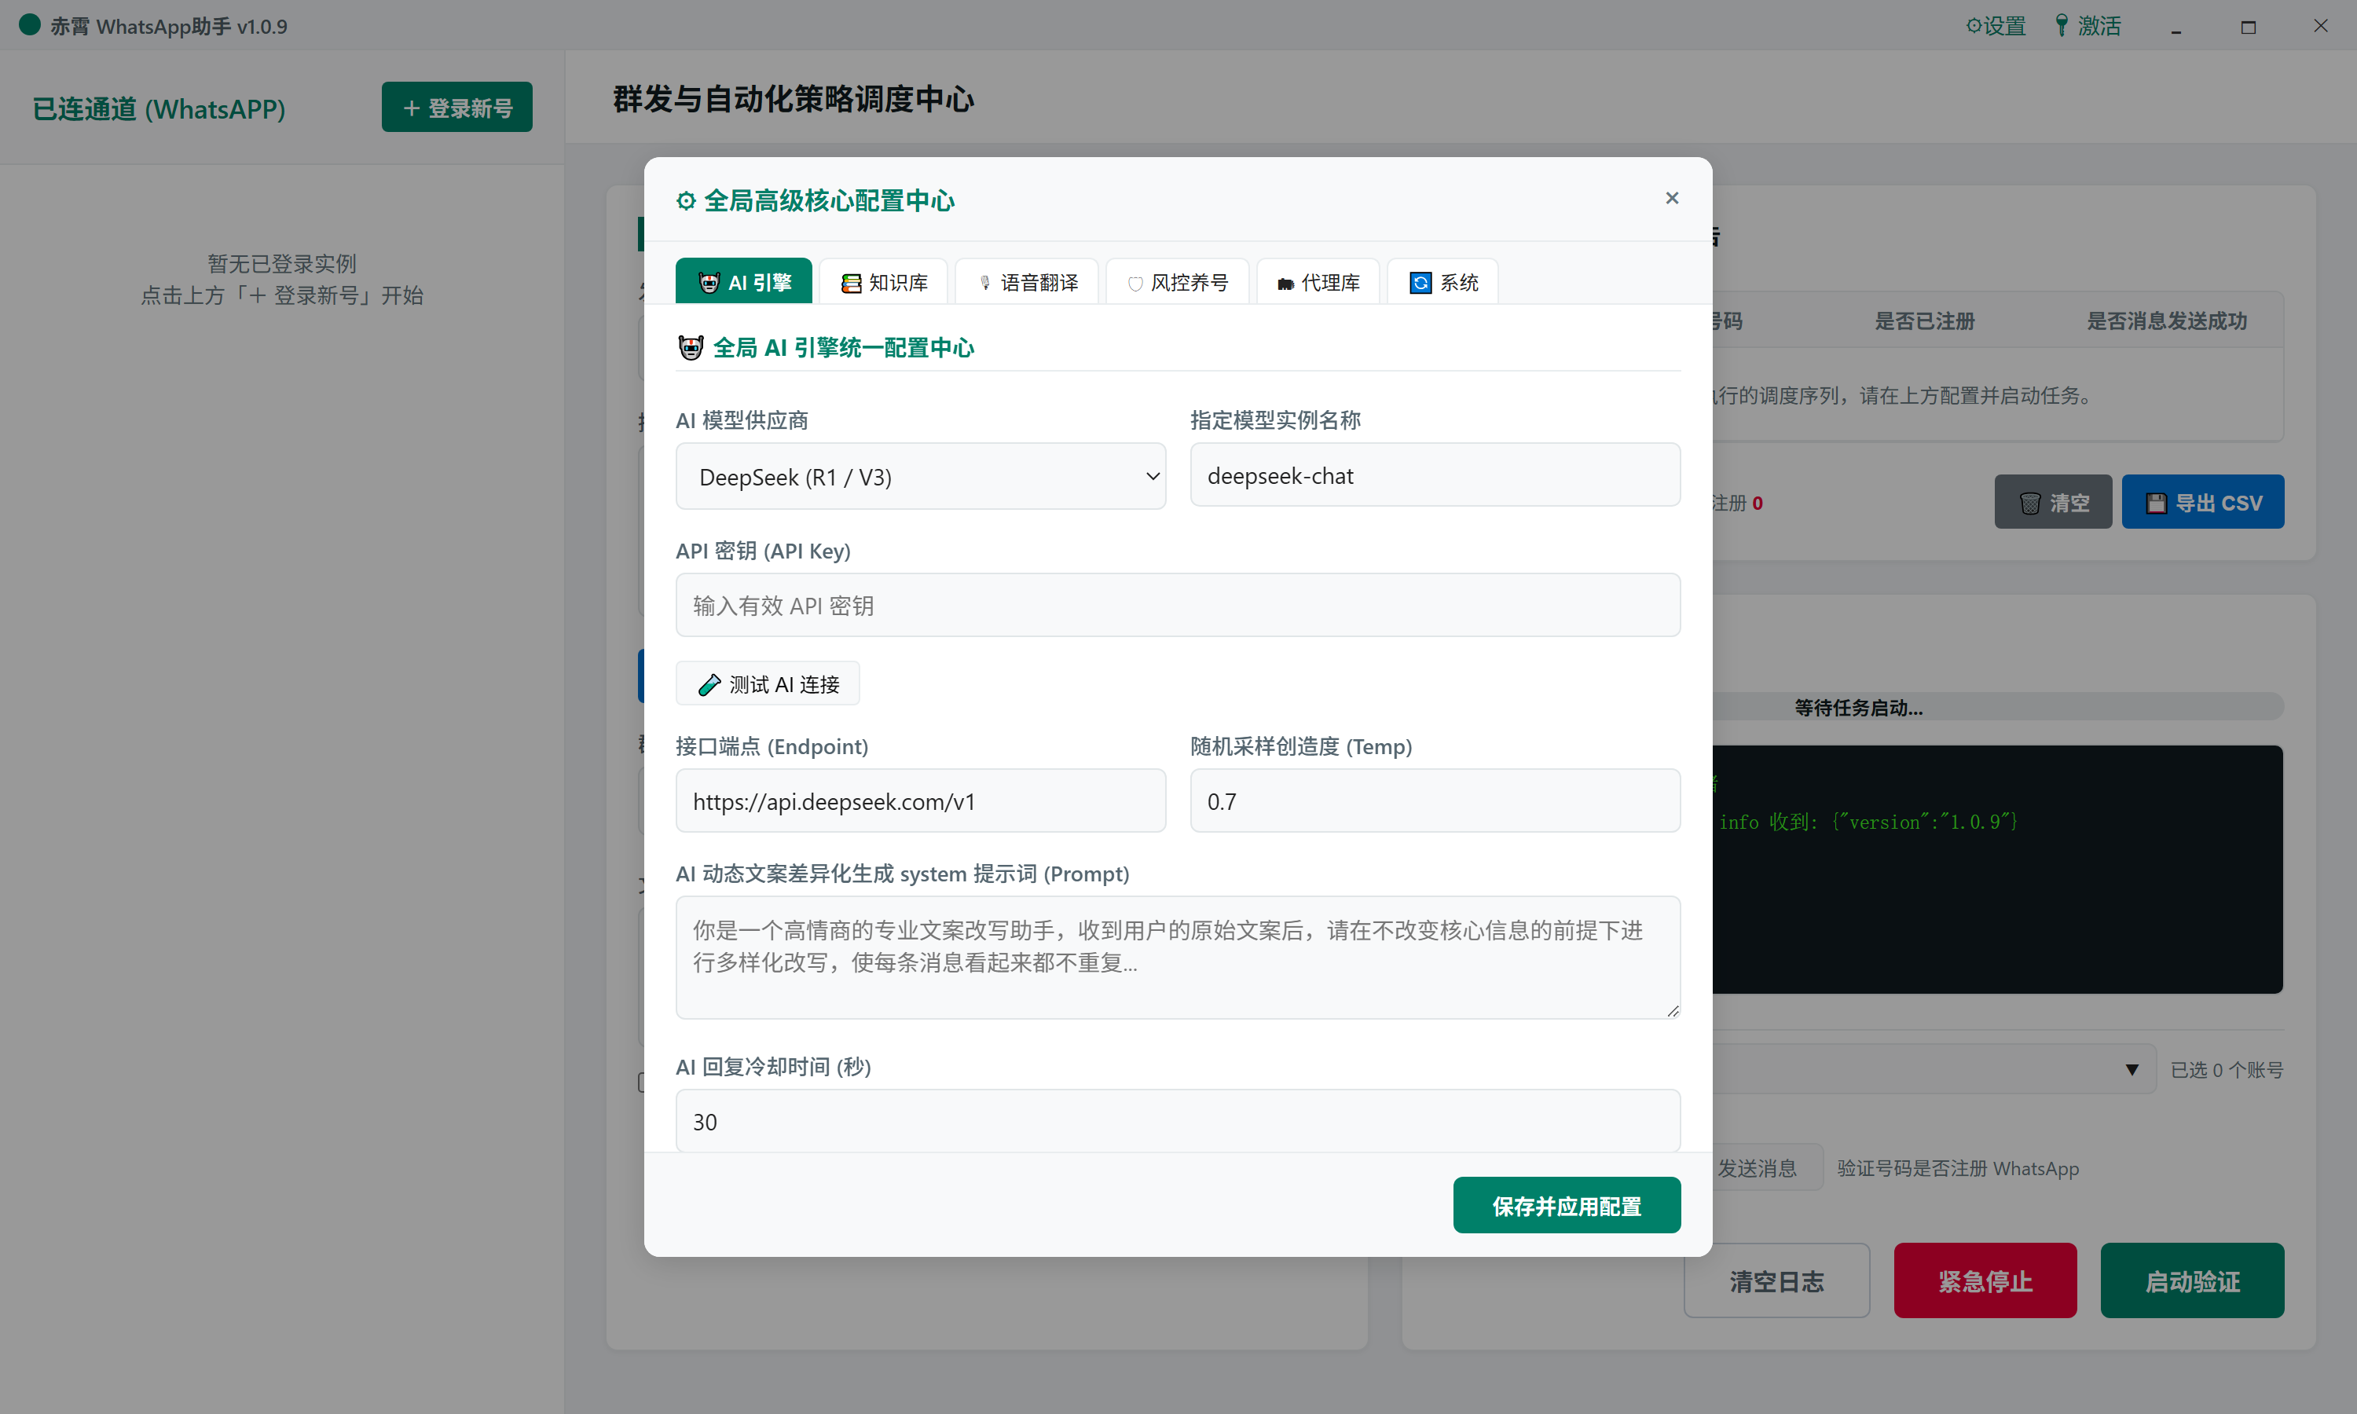This screenshot has width=2357, height=1414.
Task: Click 保存并应用配置 button
Action: [1567, 1205]
